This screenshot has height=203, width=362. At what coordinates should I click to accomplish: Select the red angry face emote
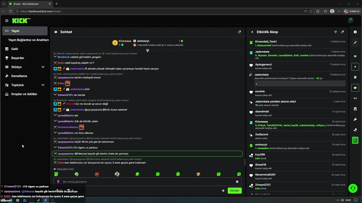click(x=97, y=174)
